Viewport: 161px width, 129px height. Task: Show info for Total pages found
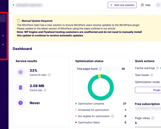coord(100,69)
